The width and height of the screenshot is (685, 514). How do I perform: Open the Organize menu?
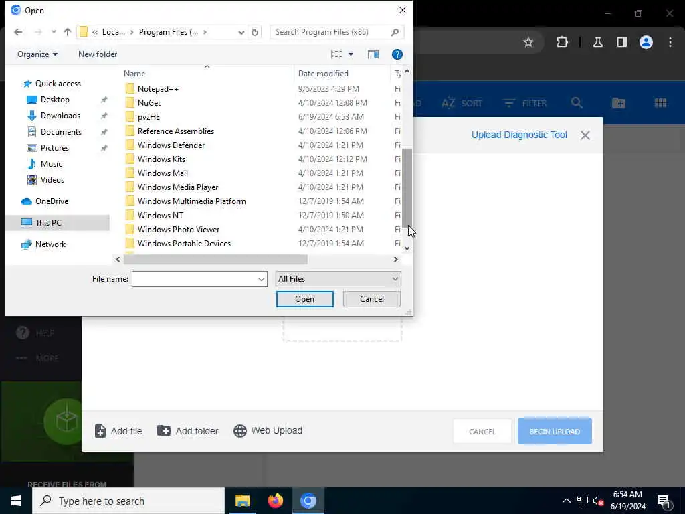(37, 54)
